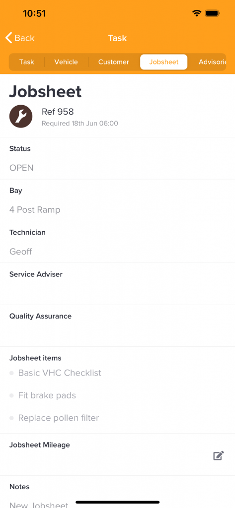Open the Replace pollen filter item
Image resolution: width=235 pixels, height=508 pixels.
pos(59,418)
